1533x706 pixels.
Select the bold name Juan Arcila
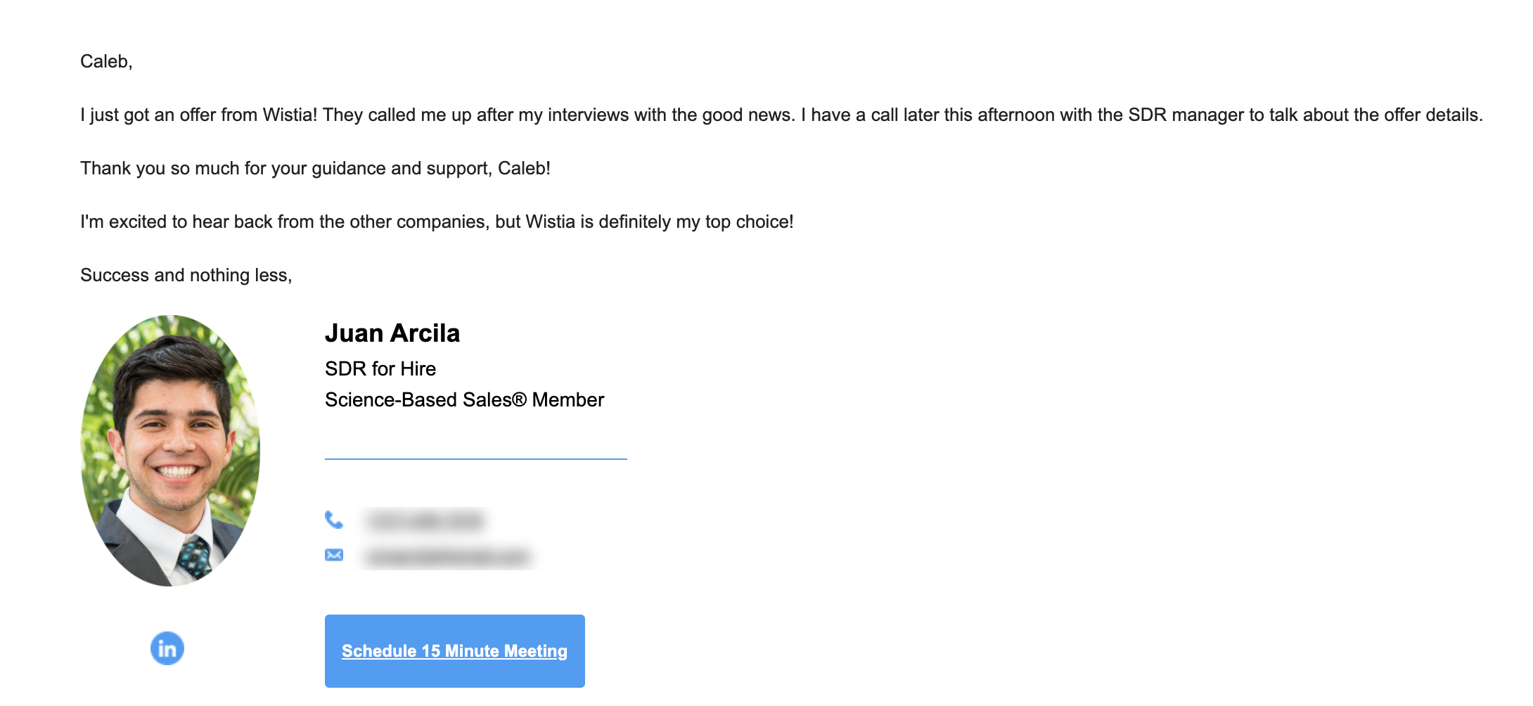coord(392,333)
